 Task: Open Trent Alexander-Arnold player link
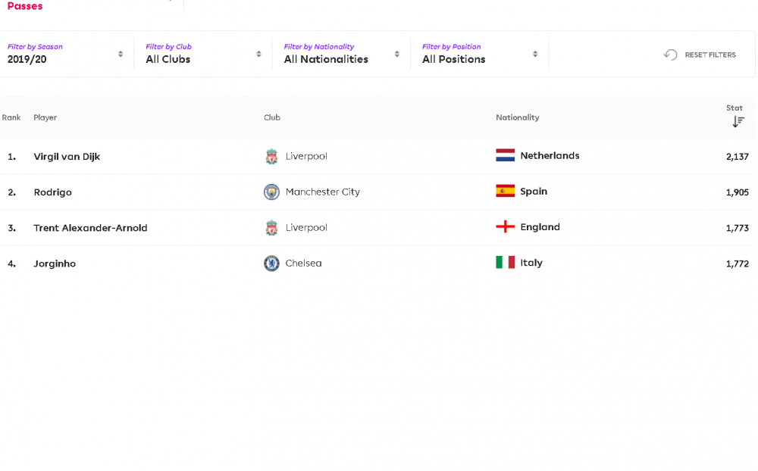90,228
